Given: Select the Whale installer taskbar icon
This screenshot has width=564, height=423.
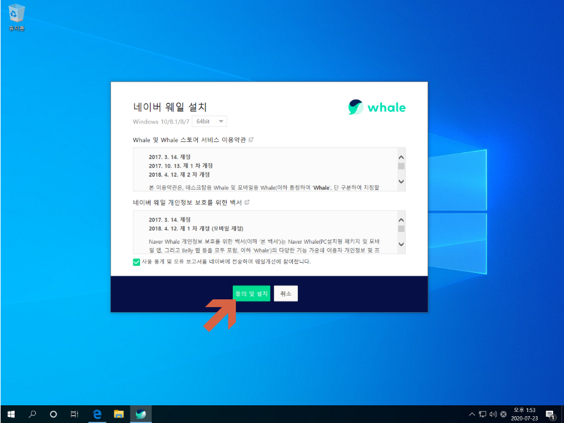Looking at the screenshot, I should [141, 414].
